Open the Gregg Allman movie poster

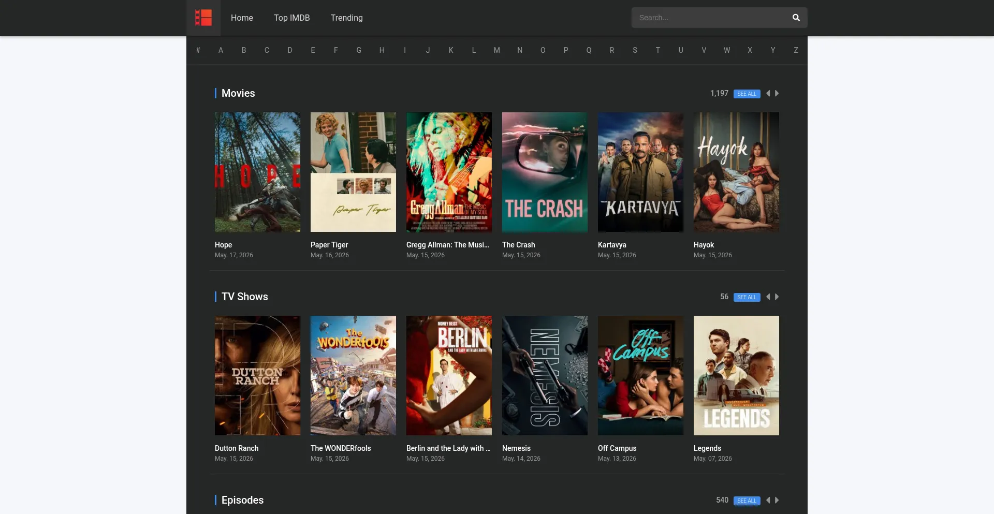[x=449, y=172]
